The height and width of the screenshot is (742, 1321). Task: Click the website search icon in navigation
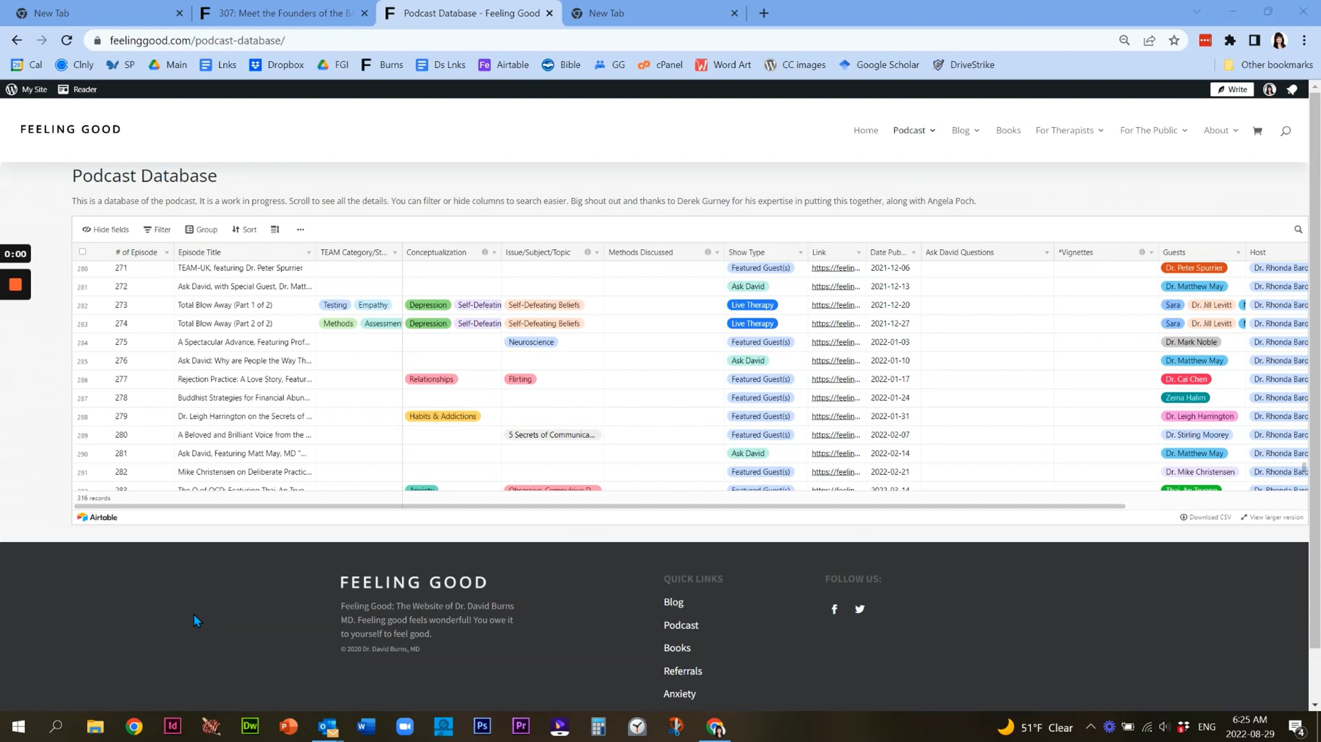click(x=1285, y=130)
